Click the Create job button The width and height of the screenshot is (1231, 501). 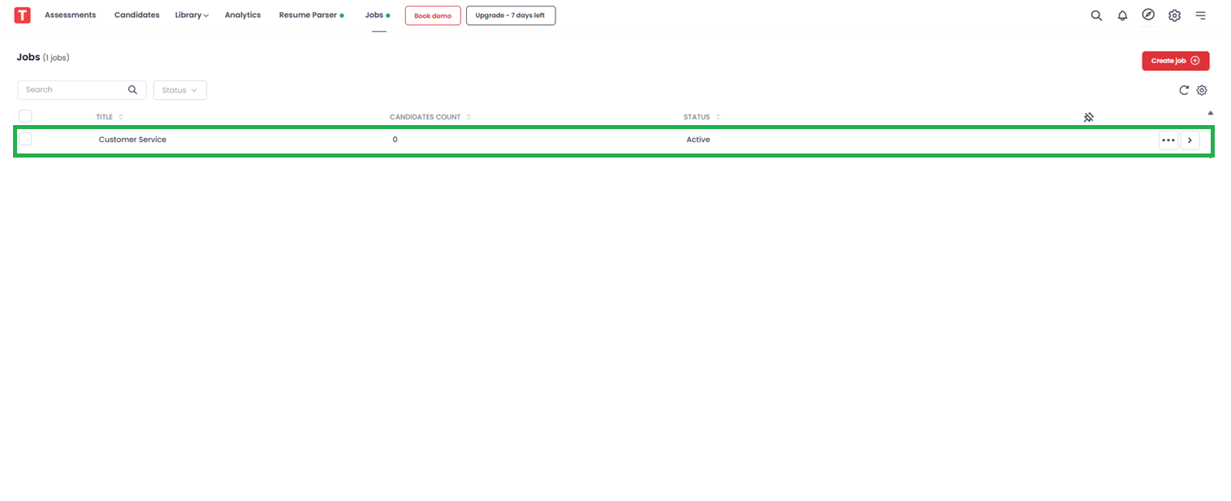[x=1175, y=61]
